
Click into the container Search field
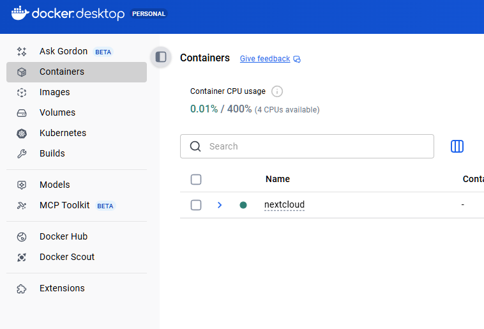click(313, 146)
